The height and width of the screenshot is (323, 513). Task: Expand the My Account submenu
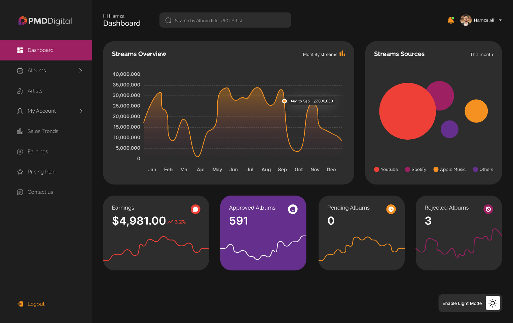coord(80,111)
